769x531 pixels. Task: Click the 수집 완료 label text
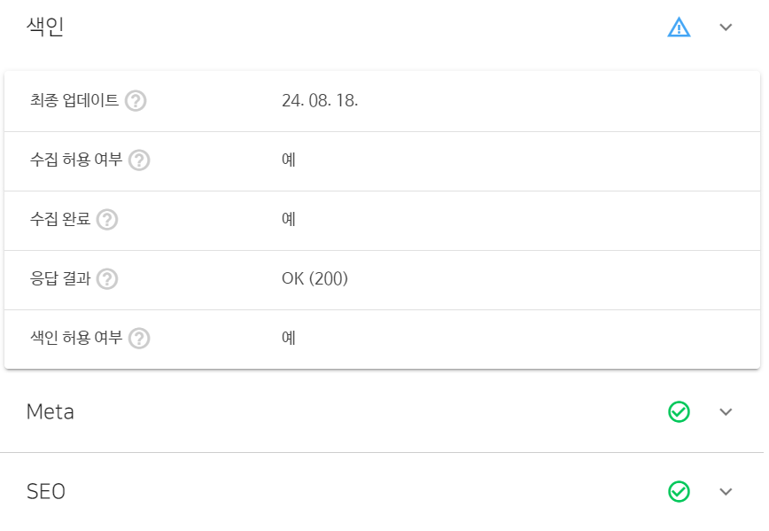60,220
